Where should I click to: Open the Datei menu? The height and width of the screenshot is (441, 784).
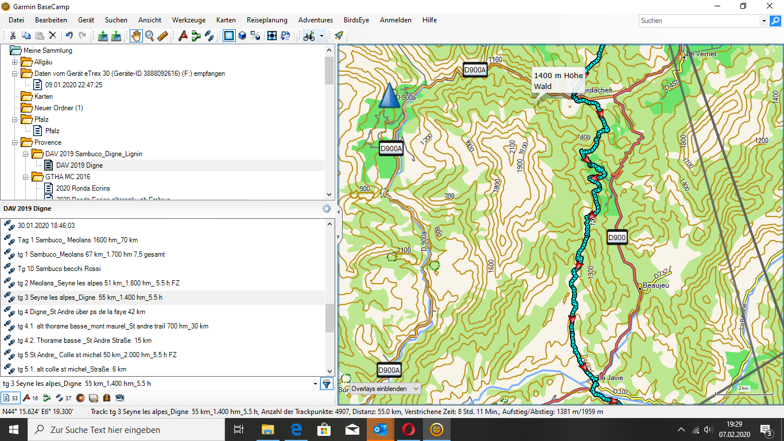pyautogui.click(x=16, y=20)
